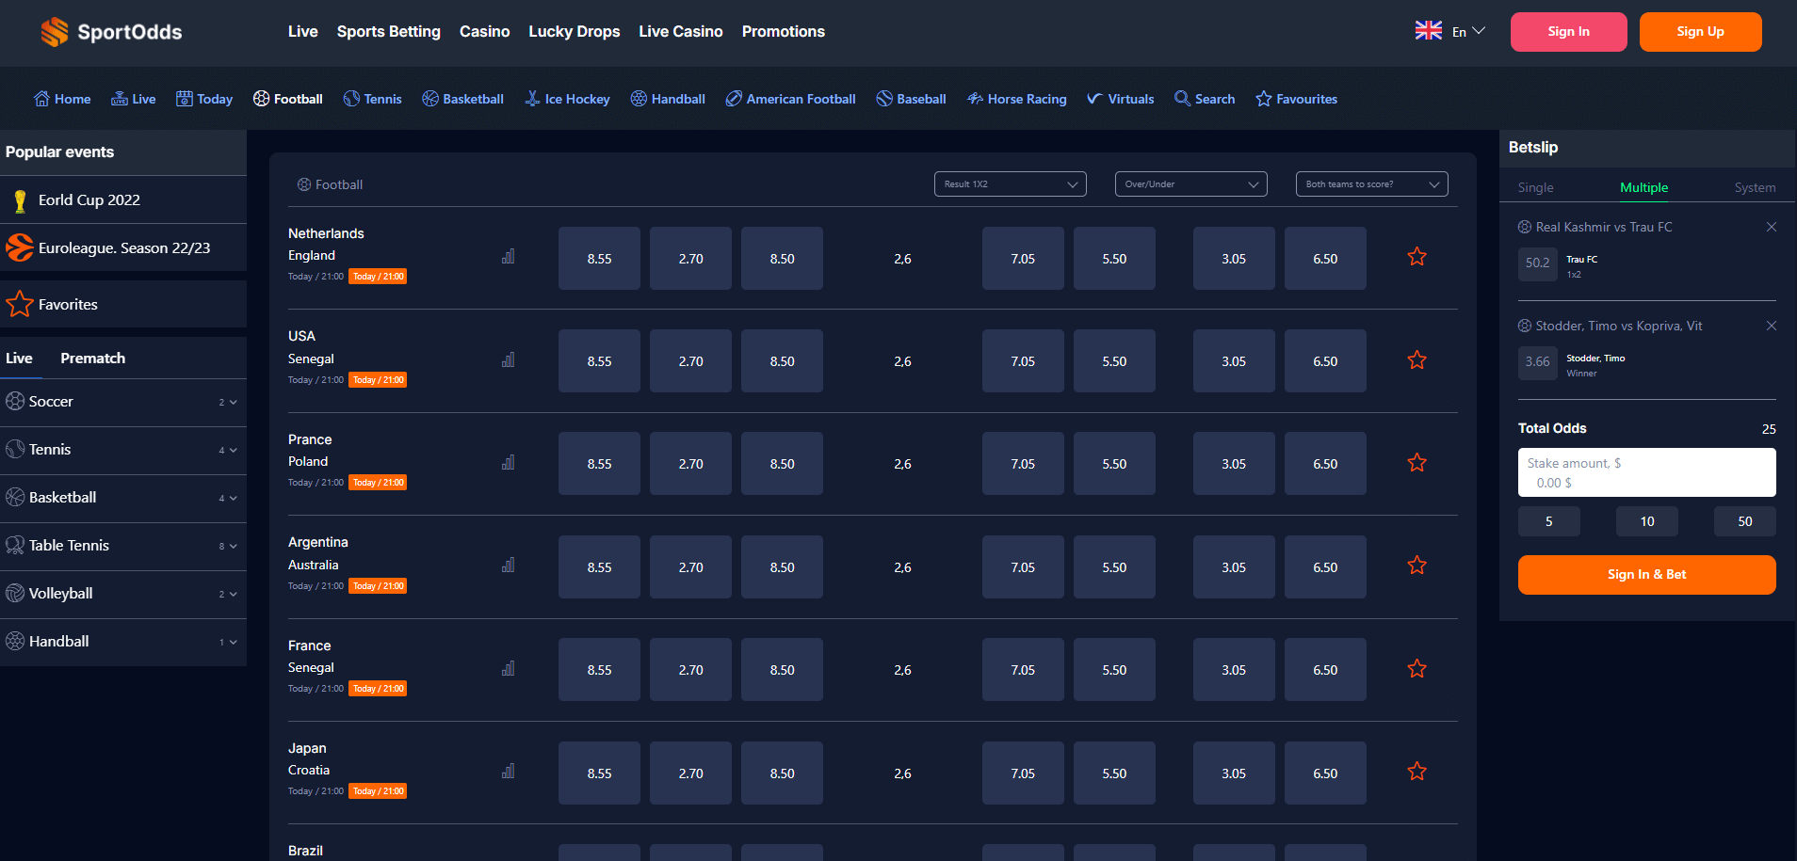The height and width of the screenshot is (861, 1797).
Task: Open Eorld Cup 2022 popular event
Action: 123,199
